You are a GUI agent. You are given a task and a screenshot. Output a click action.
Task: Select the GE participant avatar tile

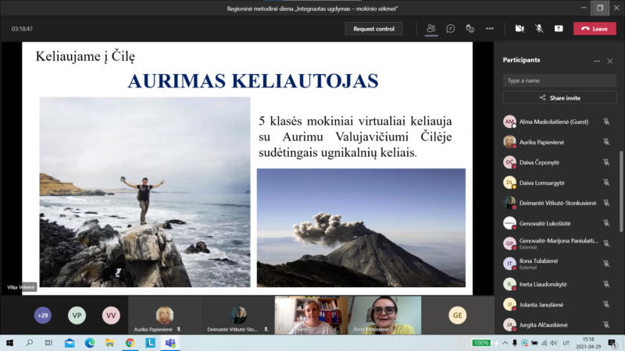[458, 315]
